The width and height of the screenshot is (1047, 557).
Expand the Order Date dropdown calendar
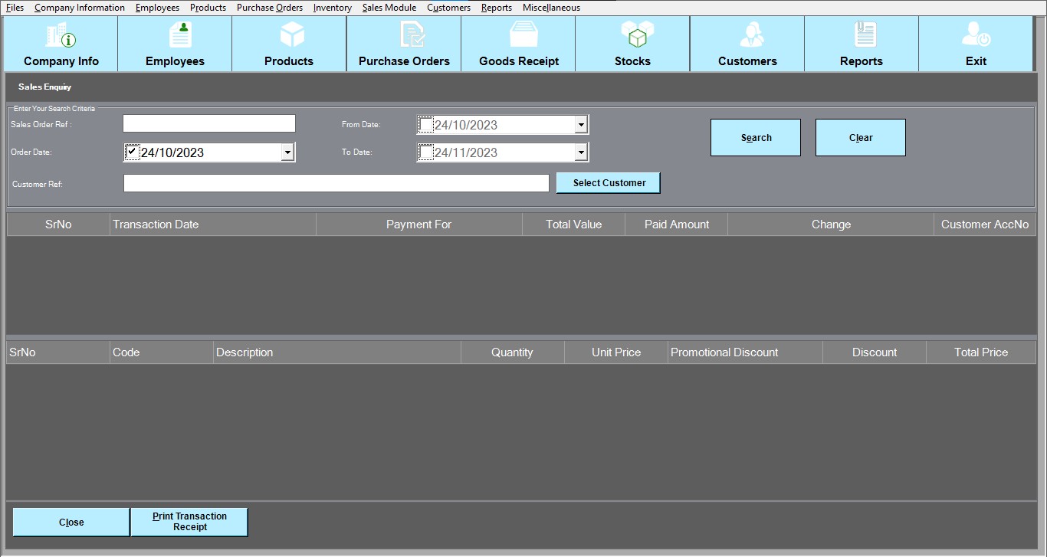click(287, 152)
